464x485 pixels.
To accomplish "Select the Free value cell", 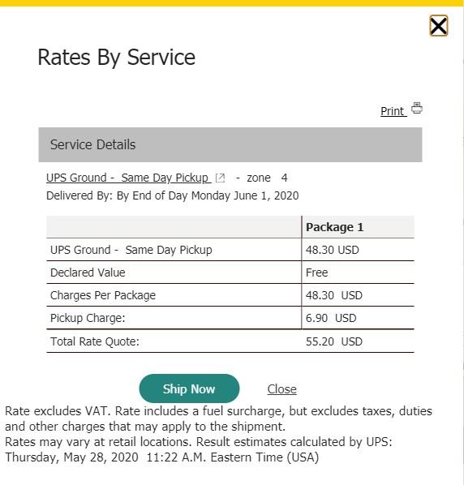I will [316, 273].
